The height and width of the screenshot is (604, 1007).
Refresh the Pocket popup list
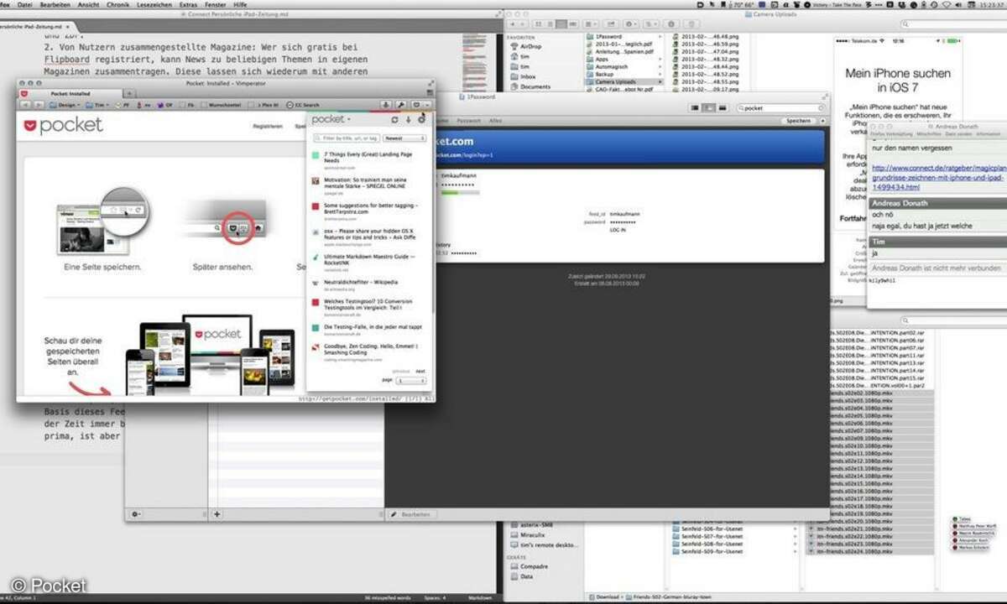394,120
